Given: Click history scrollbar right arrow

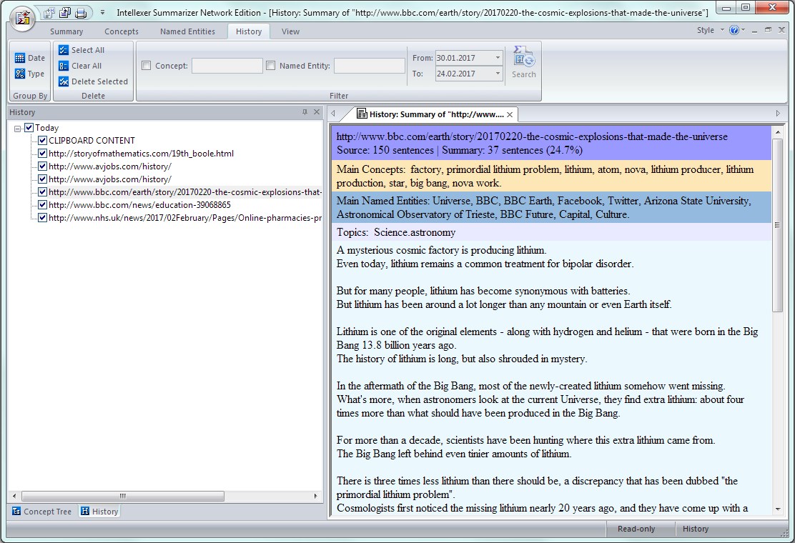Looking at the screenshot, I should pyautogui.click(x=315, y=496).
